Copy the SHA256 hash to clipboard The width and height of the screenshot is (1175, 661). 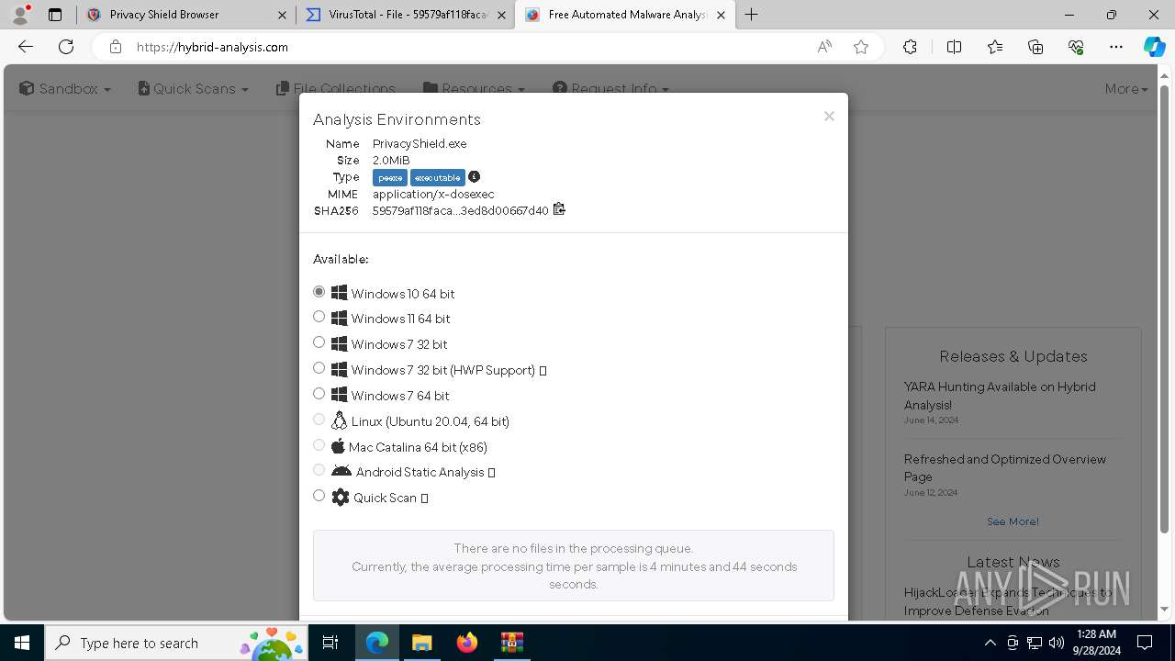point(559,209)
